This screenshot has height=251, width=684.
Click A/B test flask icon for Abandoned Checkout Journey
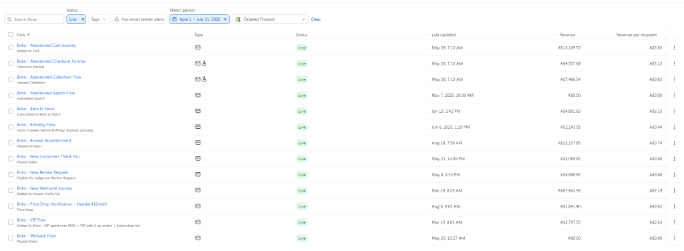coord(204,63)
